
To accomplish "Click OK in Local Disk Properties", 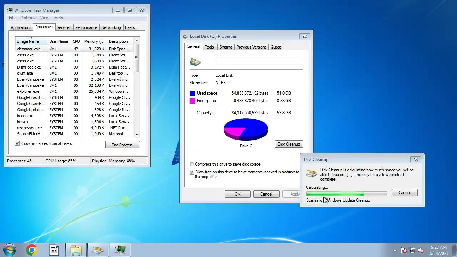I will tap(237, 194).
